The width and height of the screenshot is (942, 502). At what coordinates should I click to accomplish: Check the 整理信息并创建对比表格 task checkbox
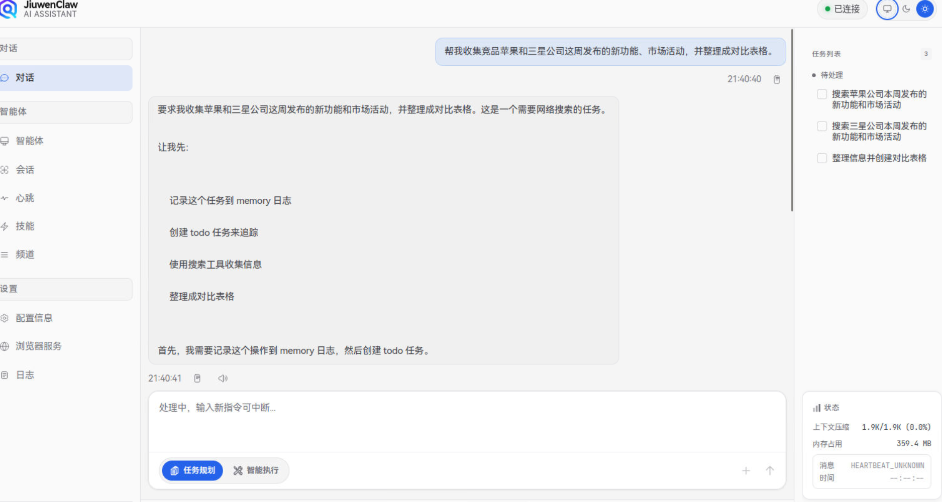822,158
